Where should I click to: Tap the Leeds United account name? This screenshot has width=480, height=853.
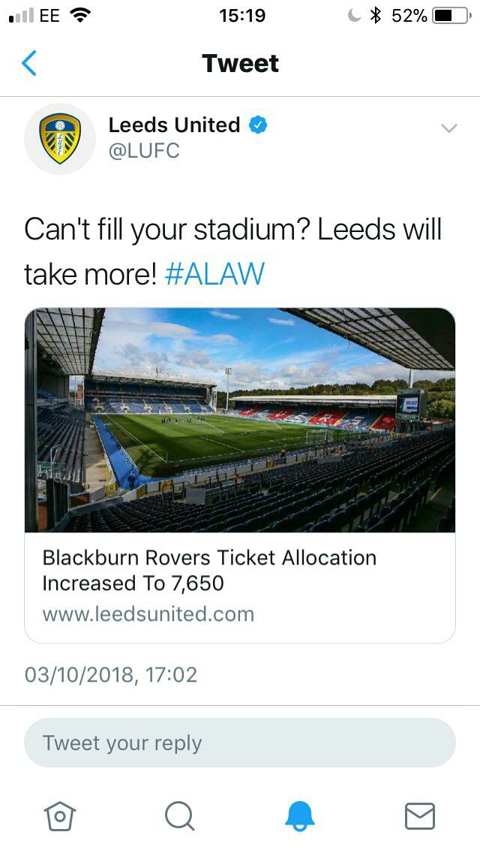coord(174,125)
